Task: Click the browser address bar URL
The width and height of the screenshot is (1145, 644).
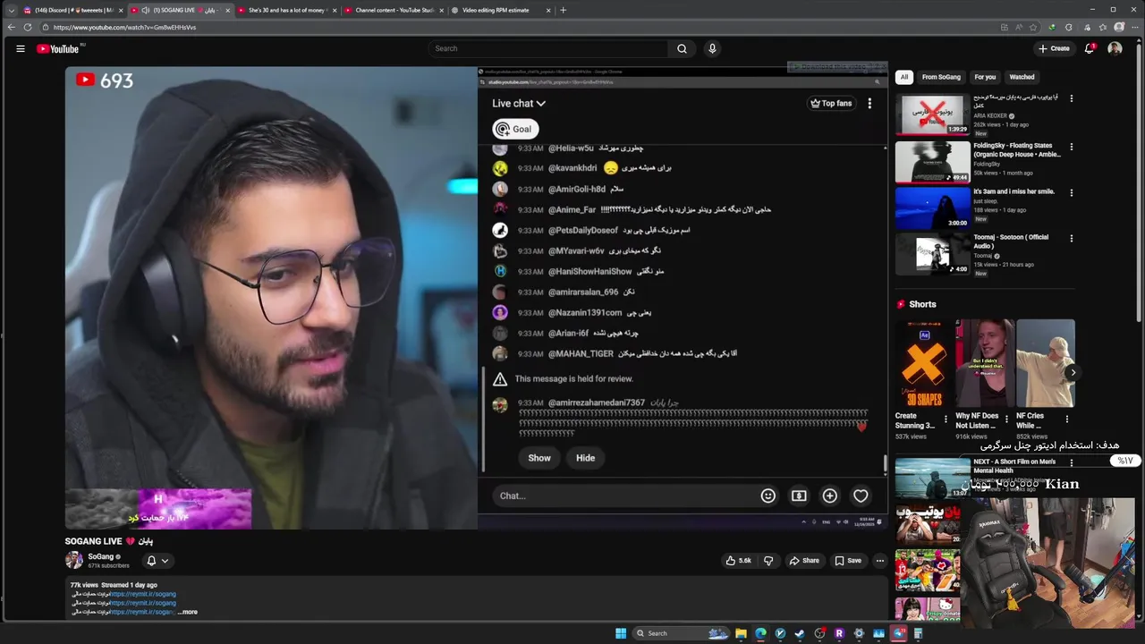Action: 124,27
